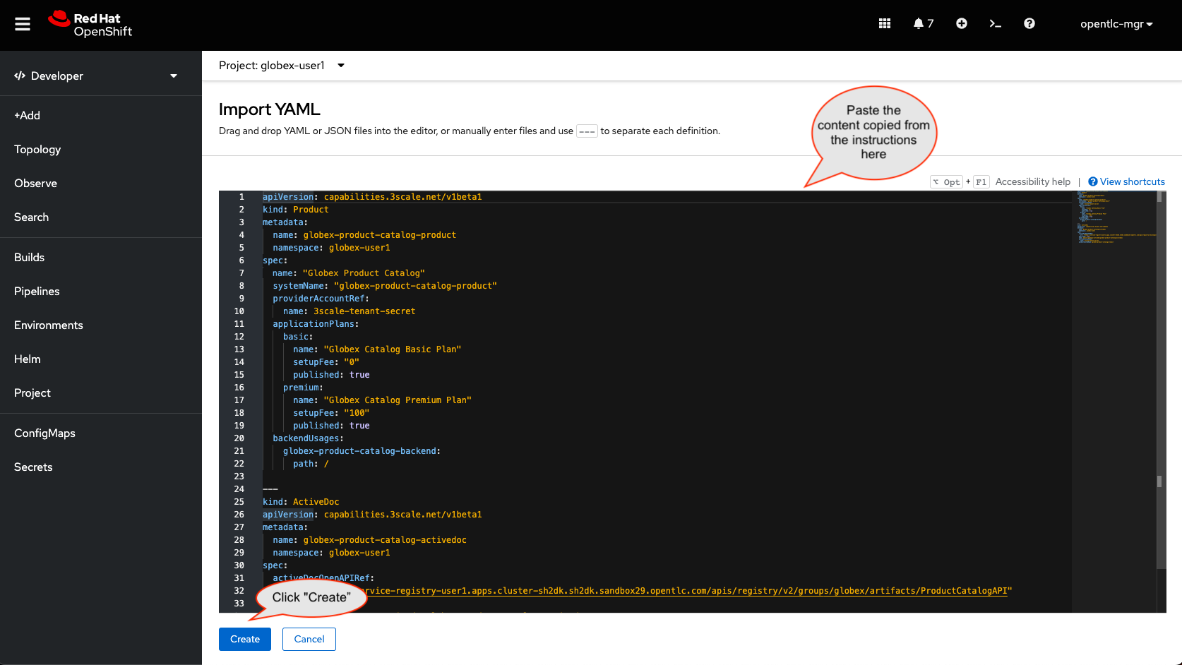Expand the Developer perspective switcher
The image size is (1182, 665).
tap(101, 76)
